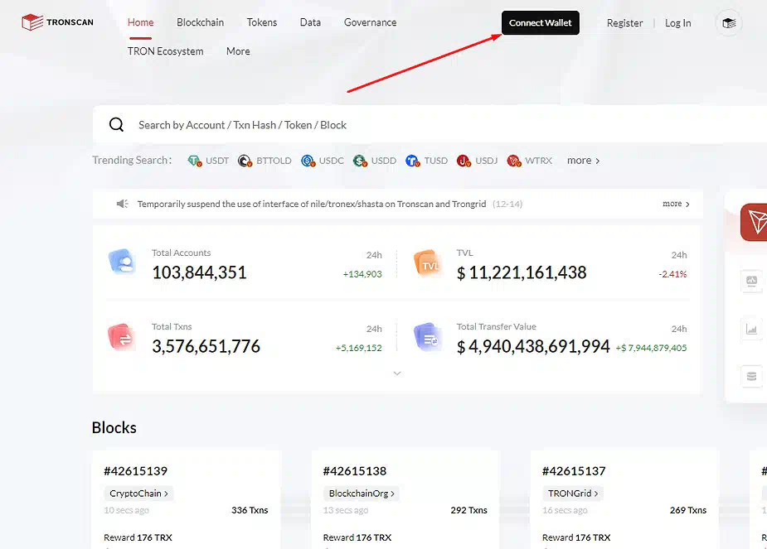Click the bar chart icon in right sidebar
767x549 pixels.
pyautogui.click(x=751, y=330)
